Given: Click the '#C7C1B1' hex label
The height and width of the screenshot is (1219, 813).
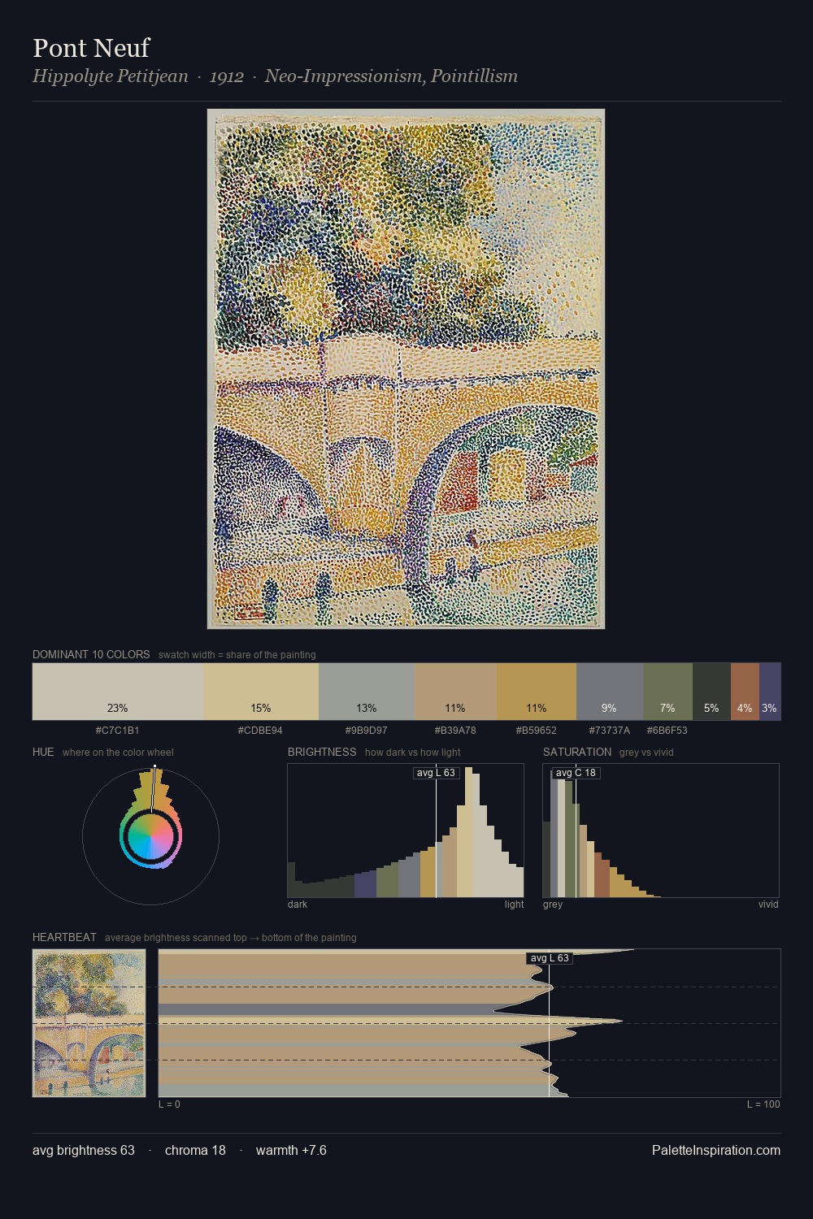Looking at the screenshot, I should click(118, 731).
